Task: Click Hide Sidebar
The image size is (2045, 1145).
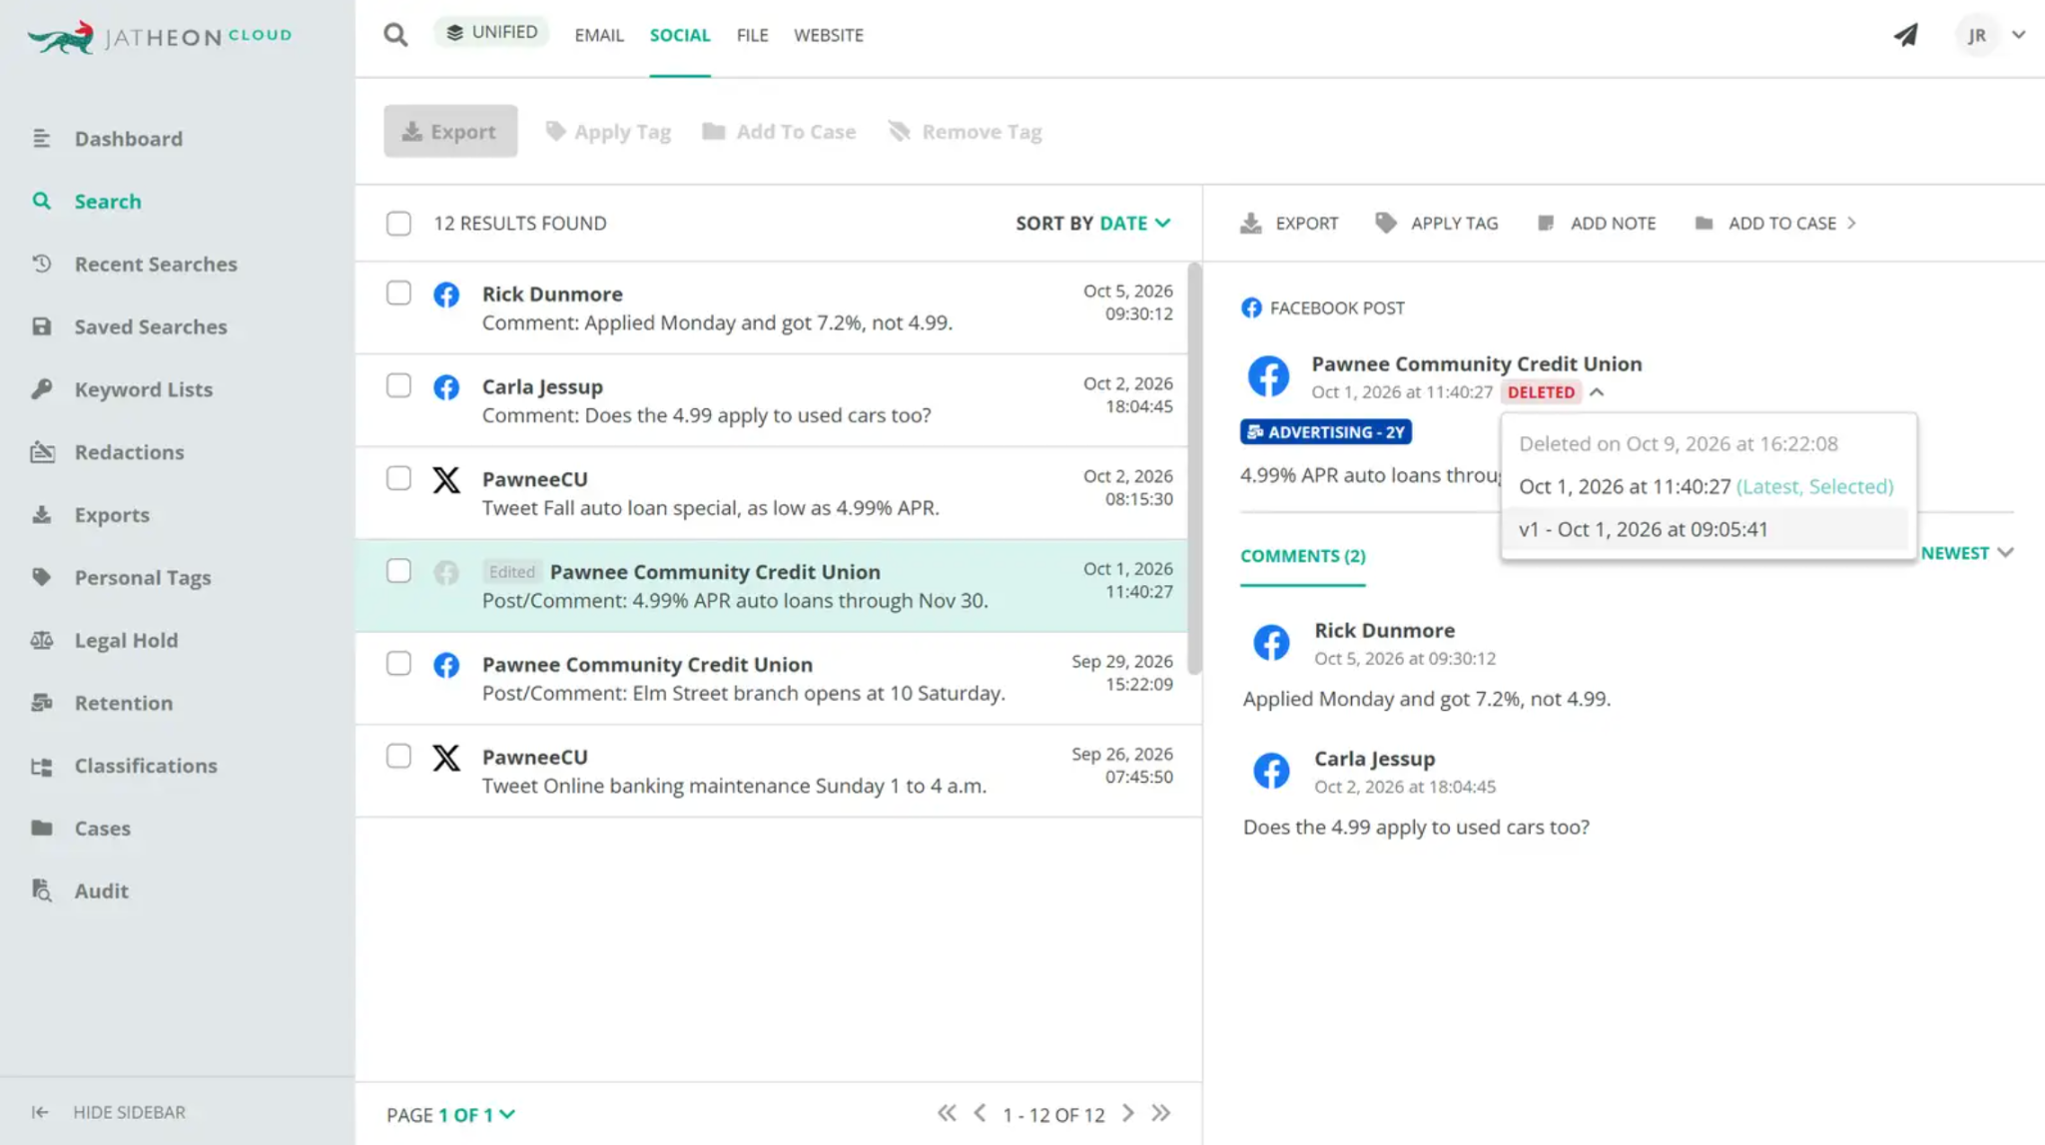Action: [109, 1113]
